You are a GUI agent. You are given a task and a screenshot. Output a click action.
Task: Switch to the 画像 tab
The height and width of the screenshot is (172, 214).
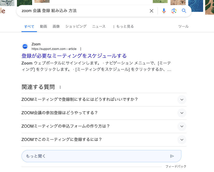[56, 26]
